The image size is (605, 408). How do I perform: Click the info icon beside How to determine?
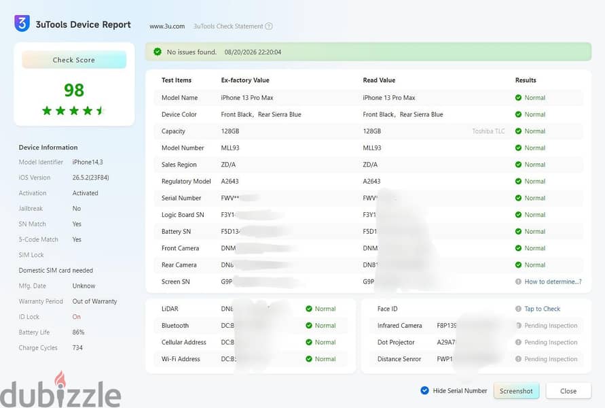(518, 282)
